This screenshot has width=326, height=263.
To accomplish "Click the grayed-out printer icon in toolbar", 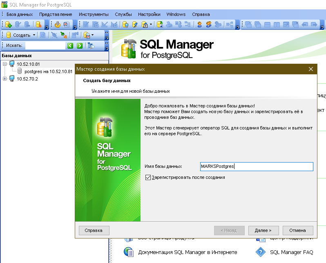I will (x=169, y=25).
